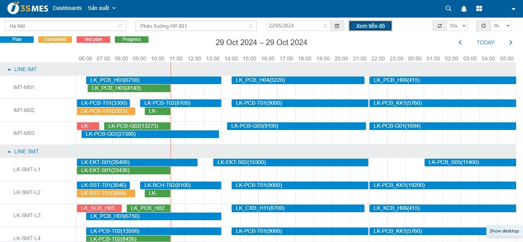Click the Xem tiến độ button
The height and width of the screenshot is (242, 523).
tap(370, 26)
